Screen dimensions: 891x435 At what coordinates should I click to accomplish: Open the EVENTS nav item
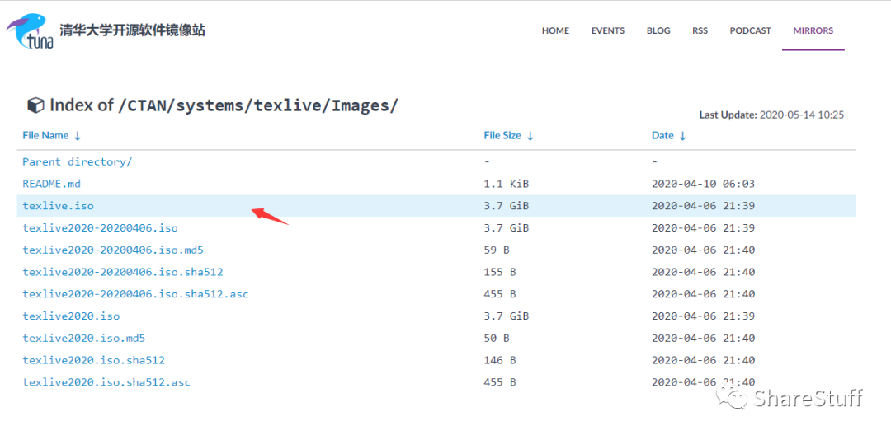tap(607, 30)
